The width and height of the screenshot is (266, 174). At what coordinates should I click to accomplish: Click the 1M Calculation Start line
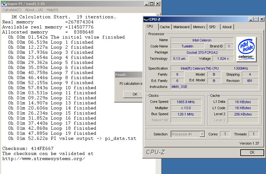(64, 17)
